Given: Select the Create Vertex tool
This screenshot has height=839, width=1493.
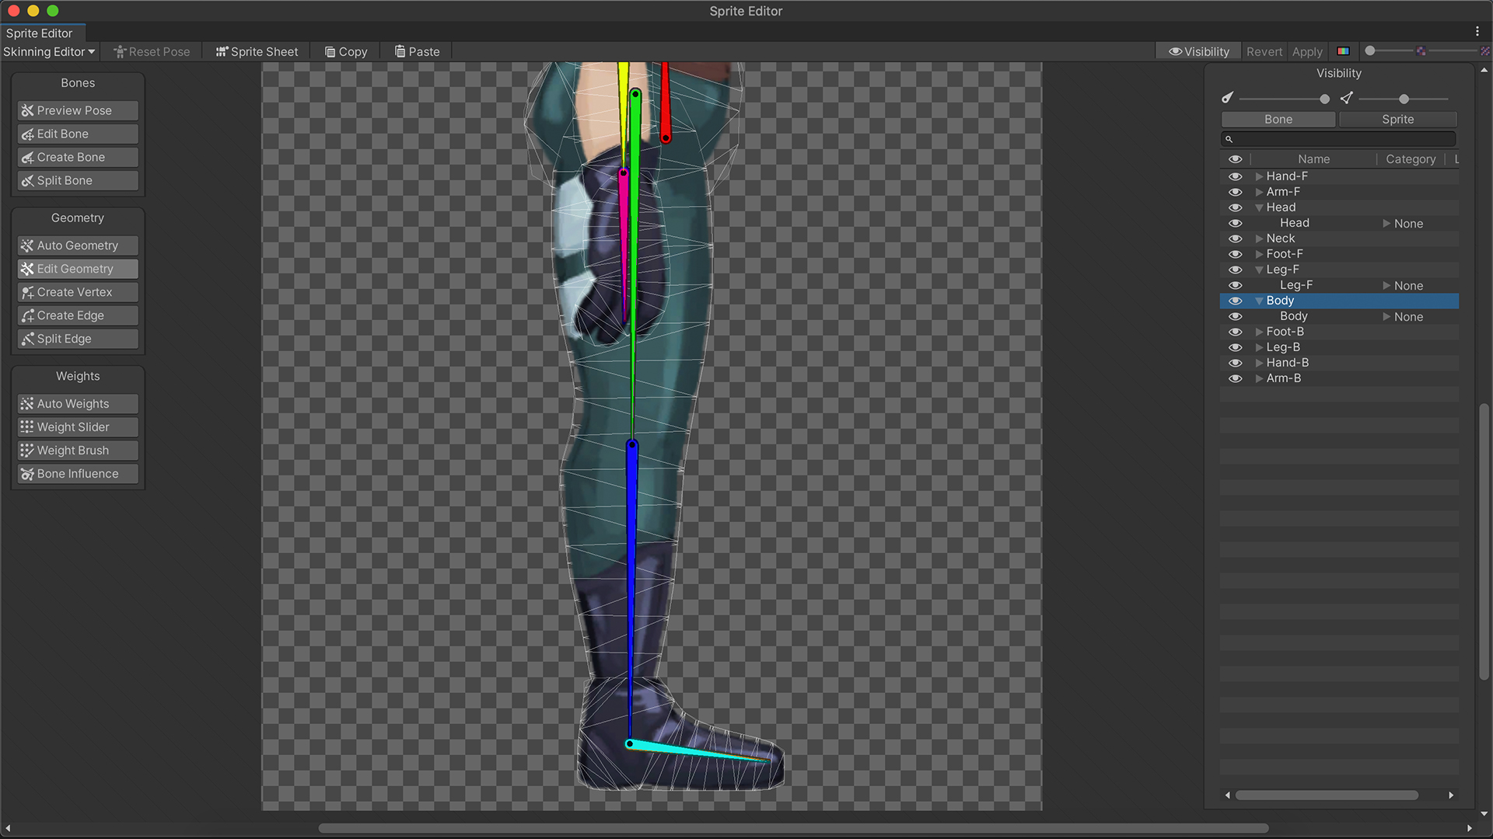Looking at the screenshot, I should coord(76,292).
